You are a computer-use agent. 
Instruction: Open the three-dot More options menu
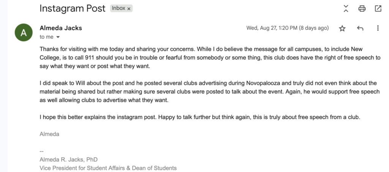point(378,28)
